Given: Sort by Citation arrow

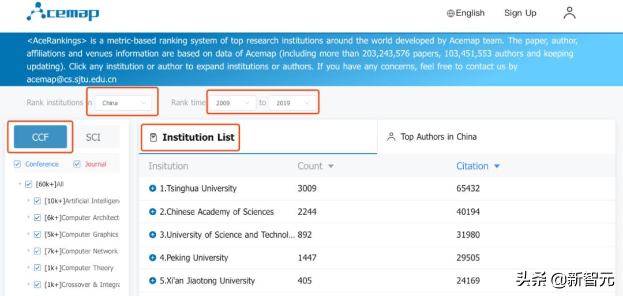Looking at the screenshot, I should [x=497, y=167].
